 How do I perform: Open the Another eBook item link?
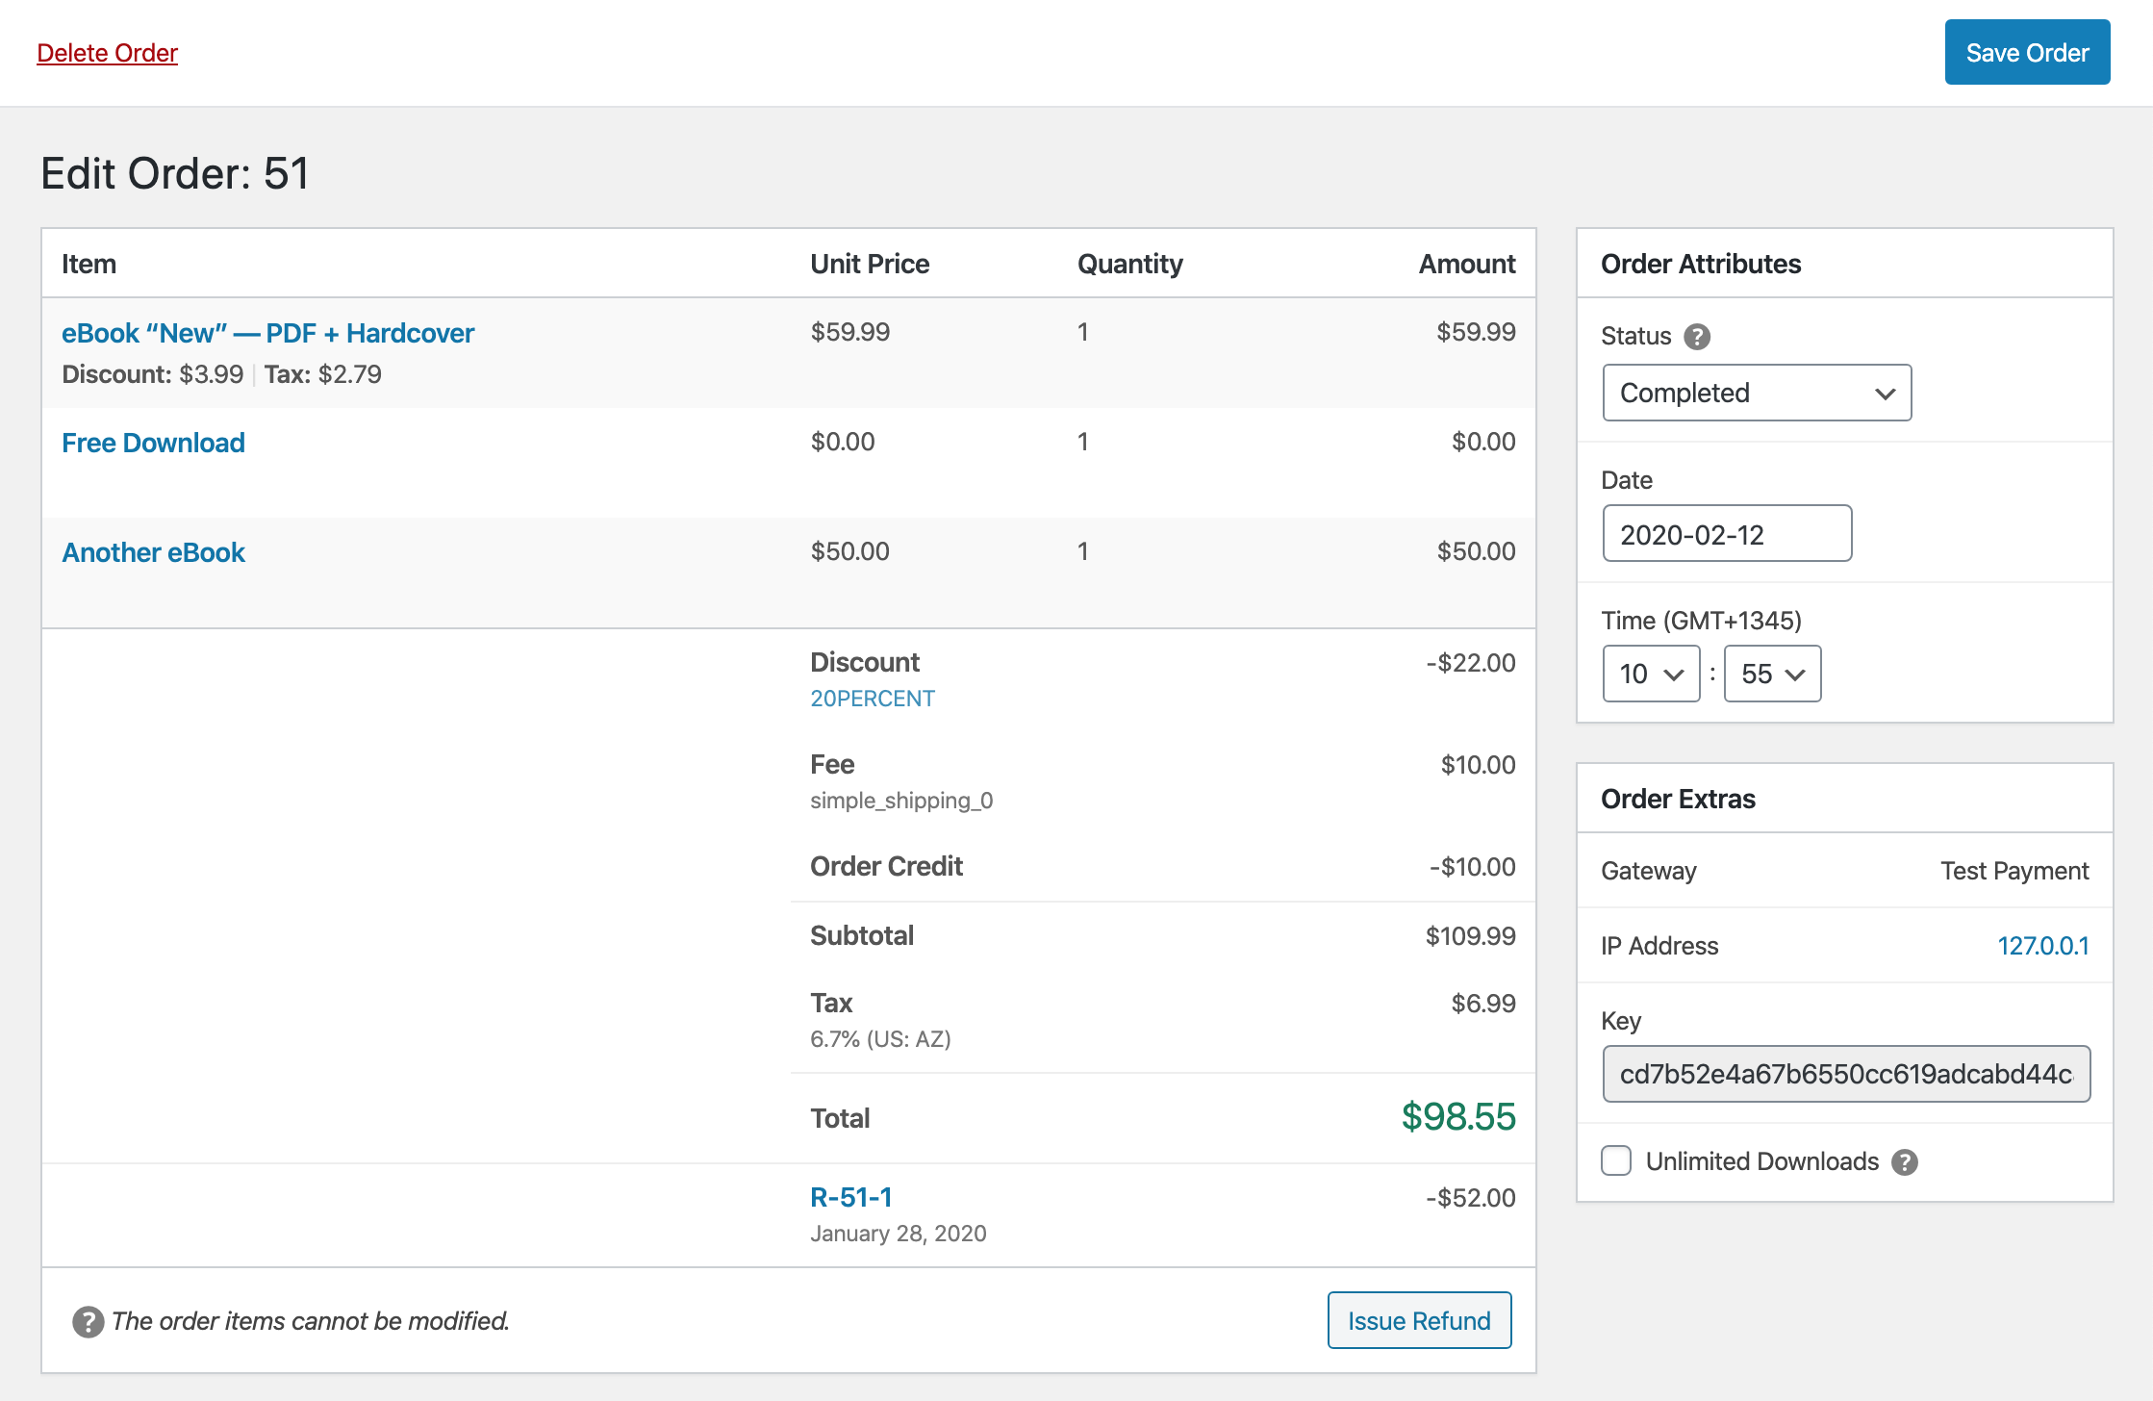point(153,552)
